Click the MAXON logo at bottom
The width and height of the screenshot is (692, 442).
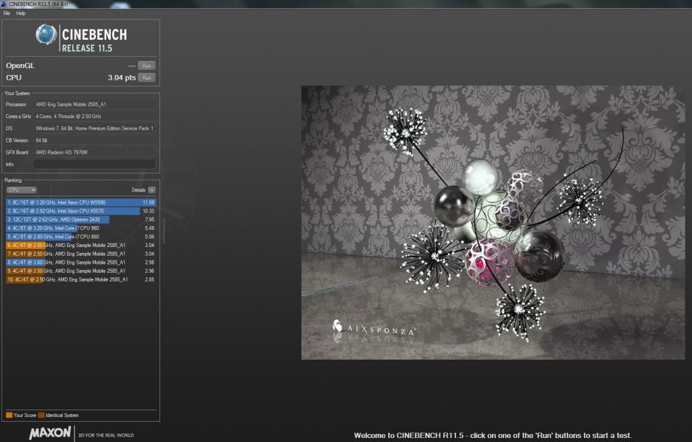50,433
